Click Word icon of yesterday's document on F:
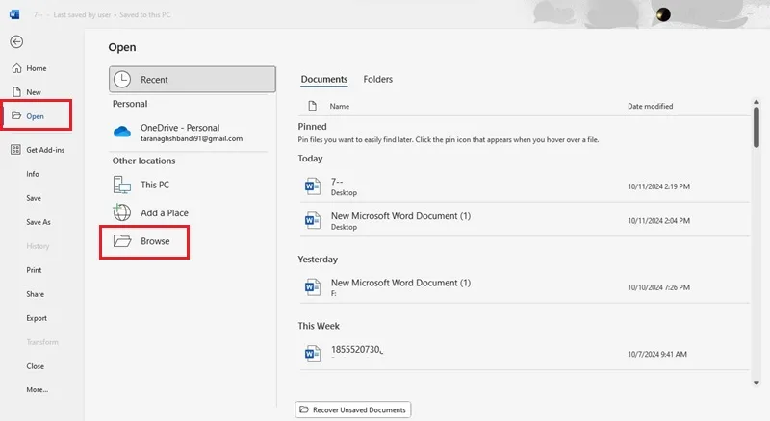Viewport: 770px width, 421px height. click(x=312, y=287)
